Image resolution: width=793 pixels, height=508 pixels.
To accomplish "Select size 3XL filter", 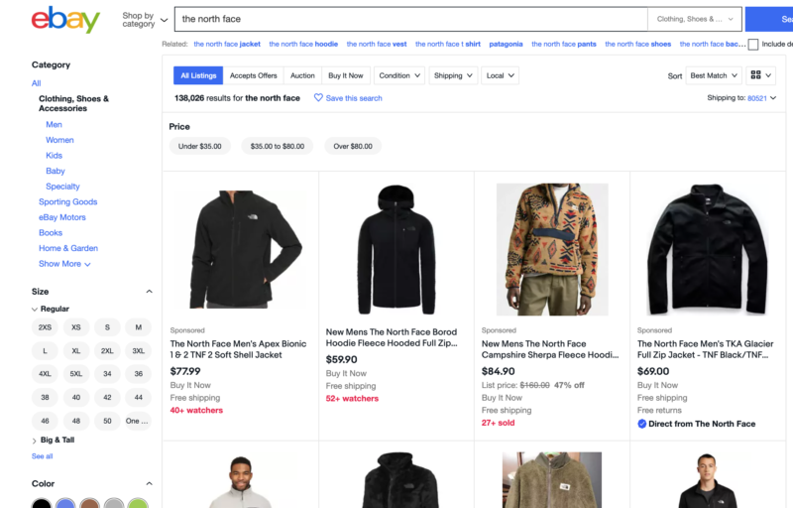I will [138, 350].
